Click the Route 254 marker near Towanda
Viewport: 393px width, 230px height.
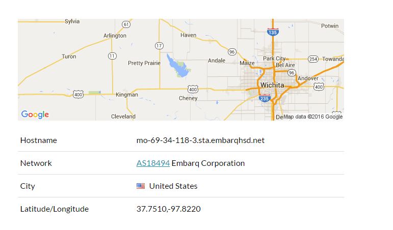(x=313, y=59)
